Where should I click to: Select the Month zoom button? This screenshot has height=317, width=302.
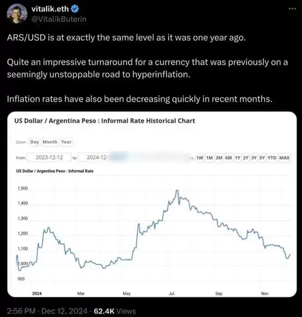click(50, 142)
